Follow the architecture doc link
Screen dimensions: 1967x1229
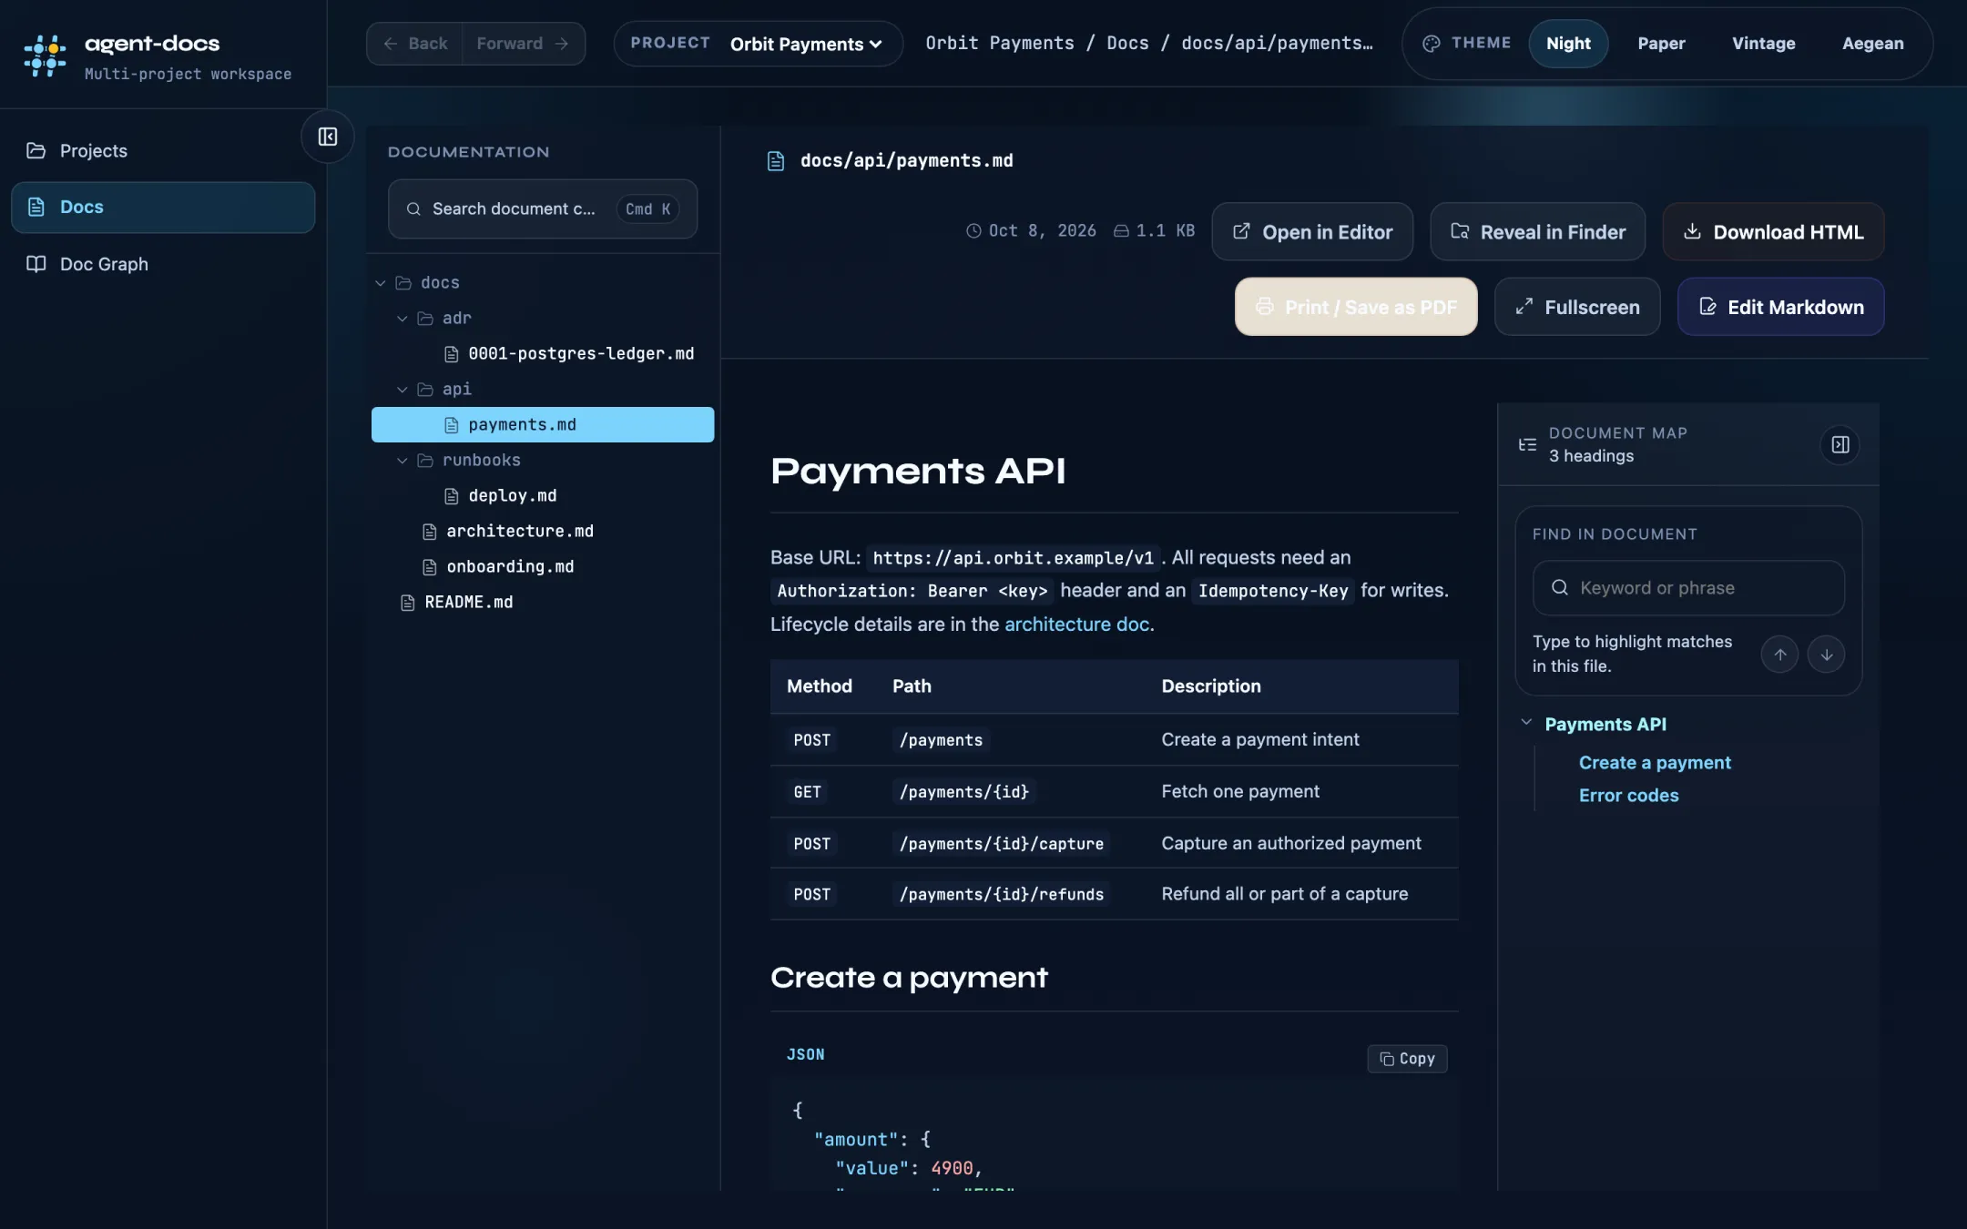pyautogui.click(x=1076, y=625)
